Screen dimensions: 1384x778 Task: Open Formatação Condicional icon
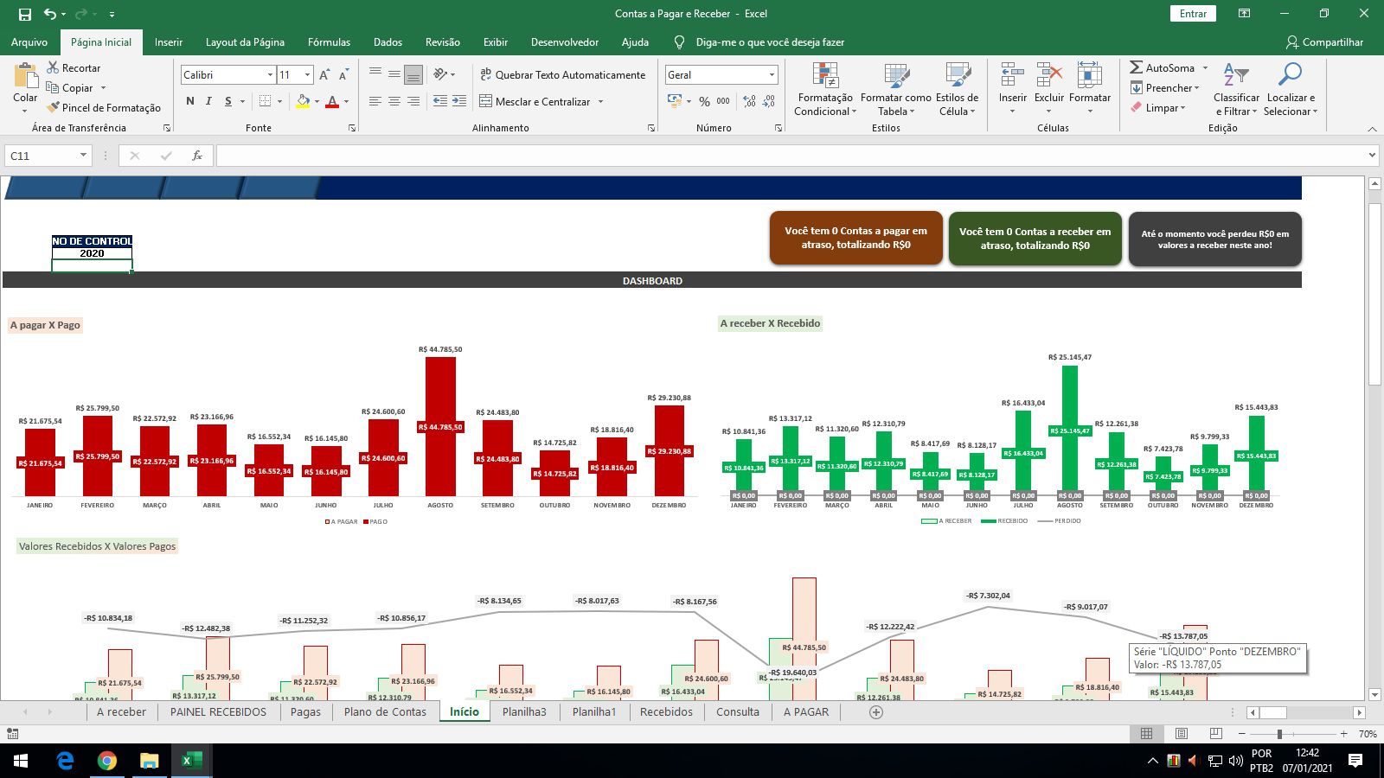(825, 76)
